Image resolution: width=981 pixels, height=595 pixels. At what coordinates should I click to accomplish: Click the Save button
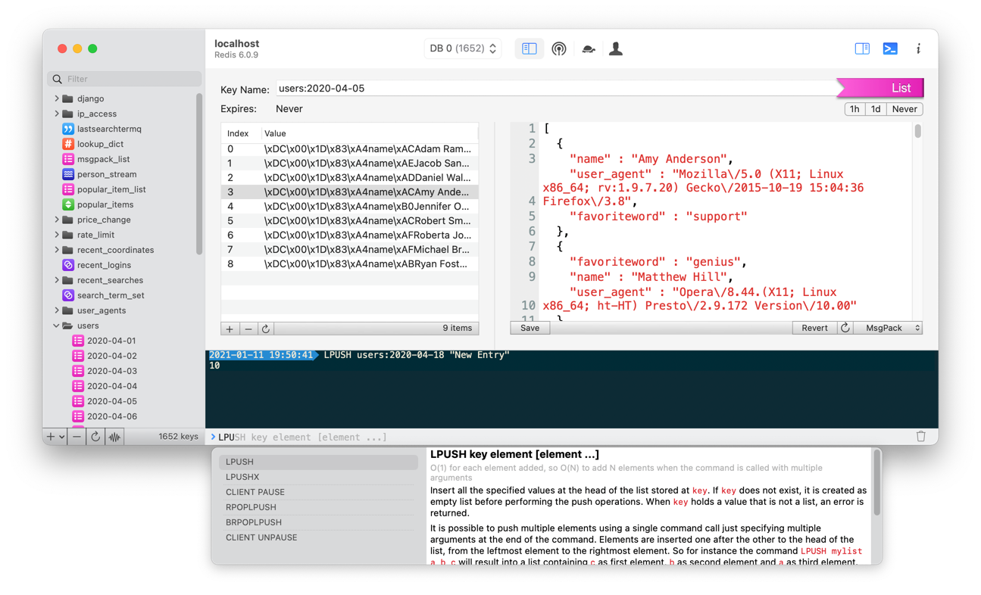[530, 328]
